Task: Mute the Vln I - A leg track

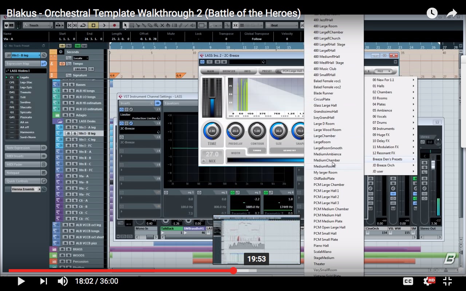Action: (68, 127)
